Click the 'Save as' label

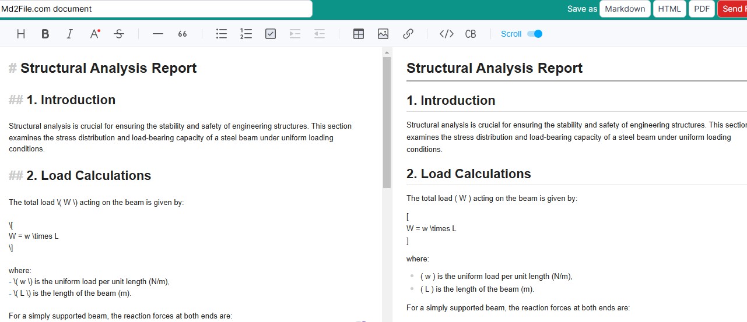point(582,9)
